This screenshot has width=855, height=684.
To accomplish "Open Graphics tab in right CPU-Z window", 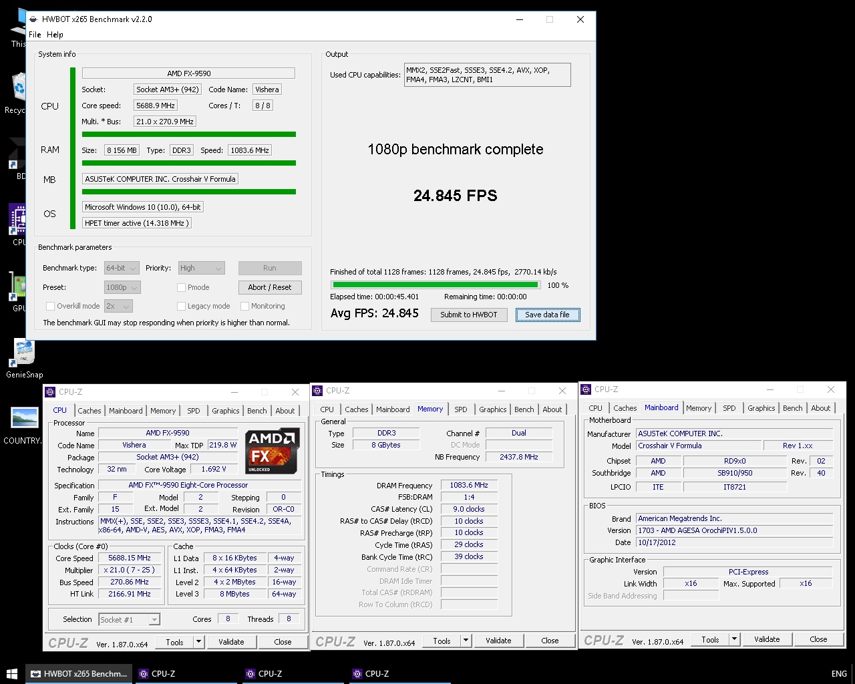I will (x=761, y=408).
